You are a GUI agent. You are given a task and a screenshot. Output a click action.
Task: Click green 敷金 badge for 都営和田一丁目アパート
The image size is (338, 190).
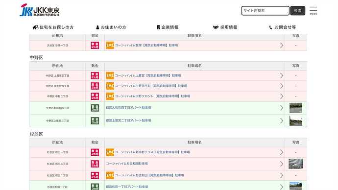[x=95, y=187]
